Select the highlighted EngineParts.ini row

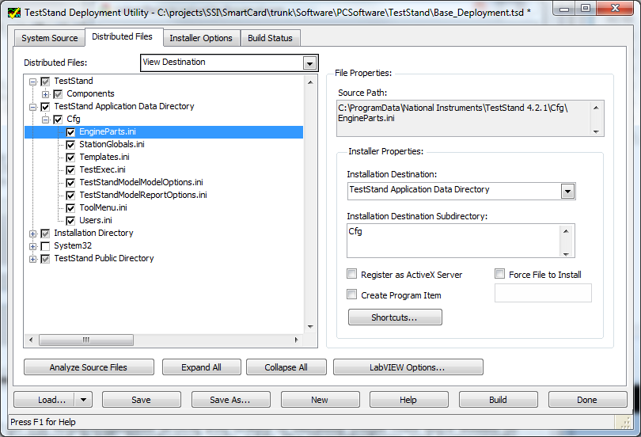(x=164, y=131)
